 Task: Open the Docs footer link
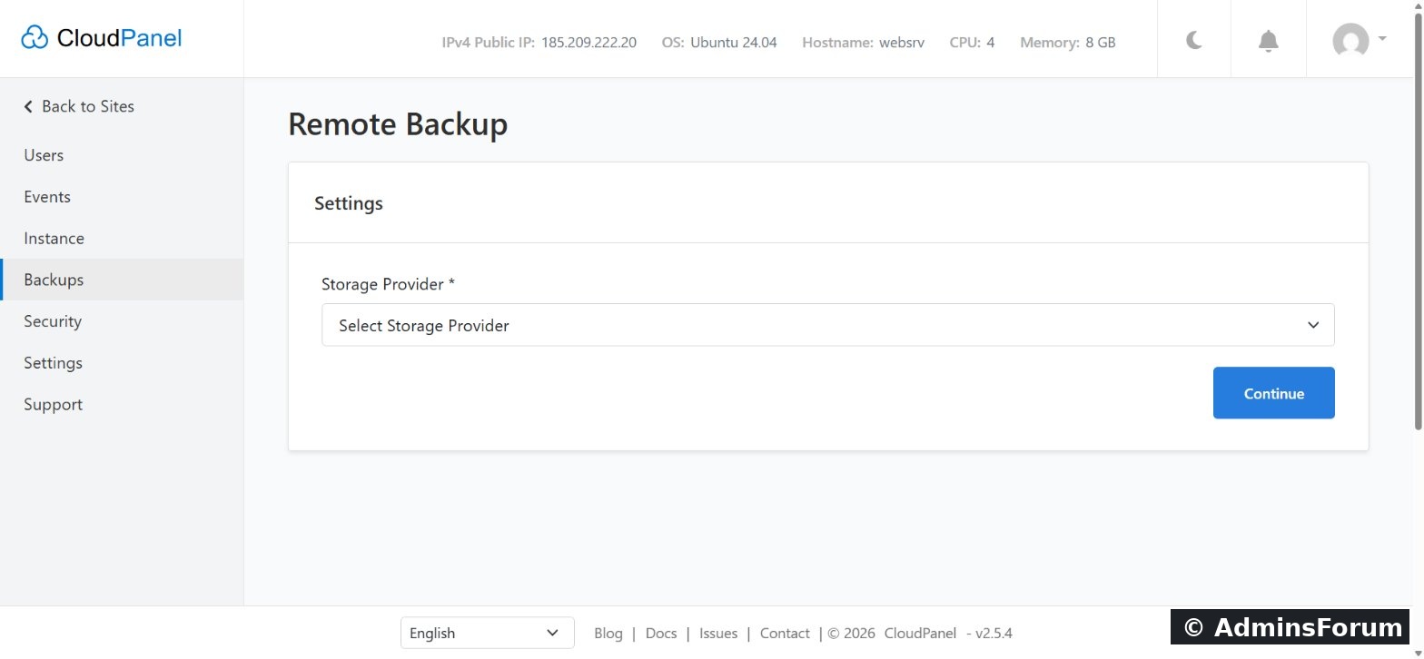point(661,634)
